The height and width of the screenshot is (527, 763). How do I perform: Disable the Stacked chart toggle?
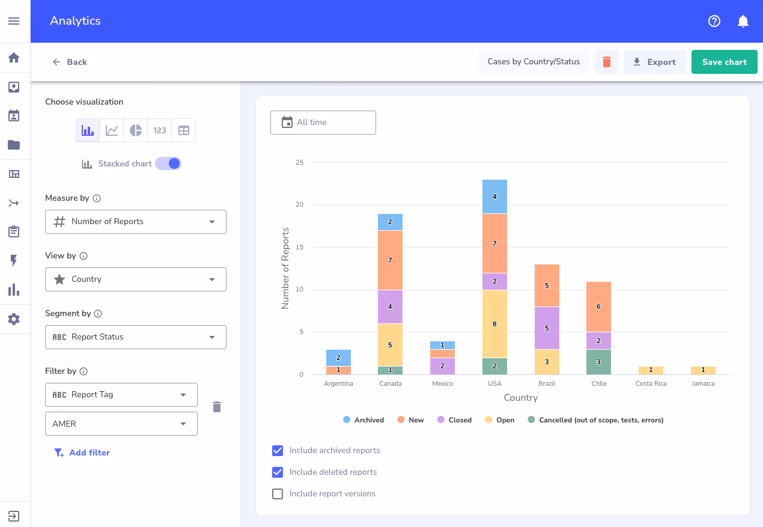[x=168, y=163]
